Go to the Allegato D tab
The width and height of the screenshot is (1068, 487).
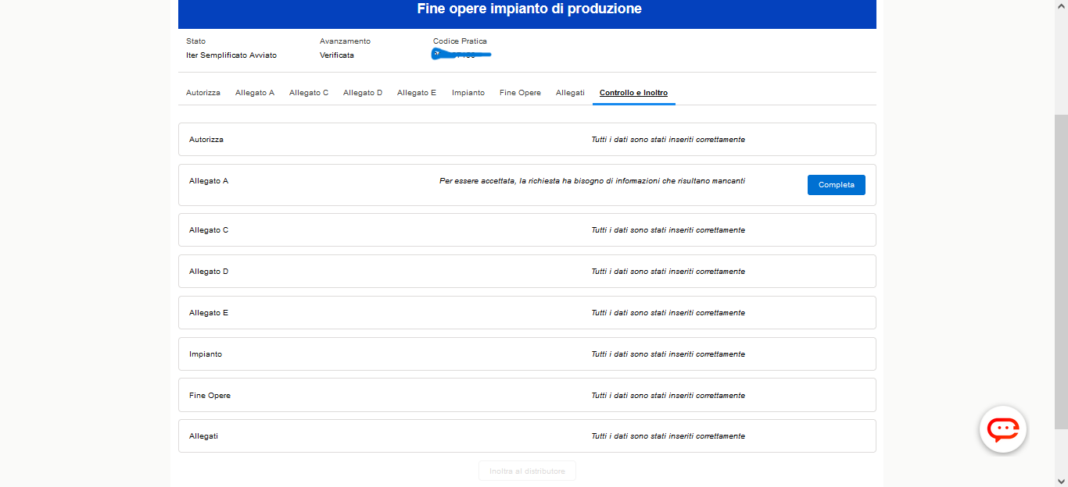click(x=363, y=93)
